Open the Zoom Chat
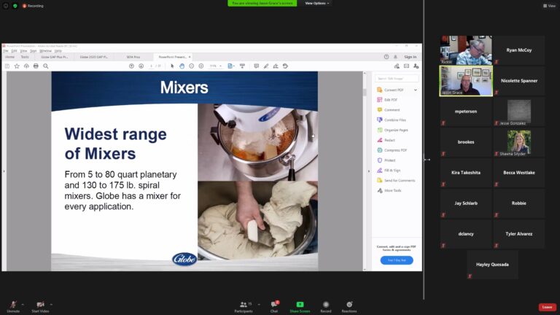The image size is (560, 315). pyautogui.click(x=274, y=306)
